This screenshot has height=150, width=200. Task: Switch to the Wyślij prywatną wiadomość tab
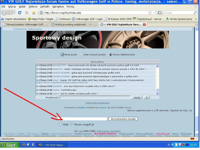click(74, 25)
